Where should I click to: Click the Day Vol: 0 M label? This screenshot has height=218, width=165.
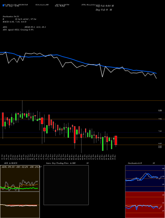pyautogui.click(x=104, y=10)
